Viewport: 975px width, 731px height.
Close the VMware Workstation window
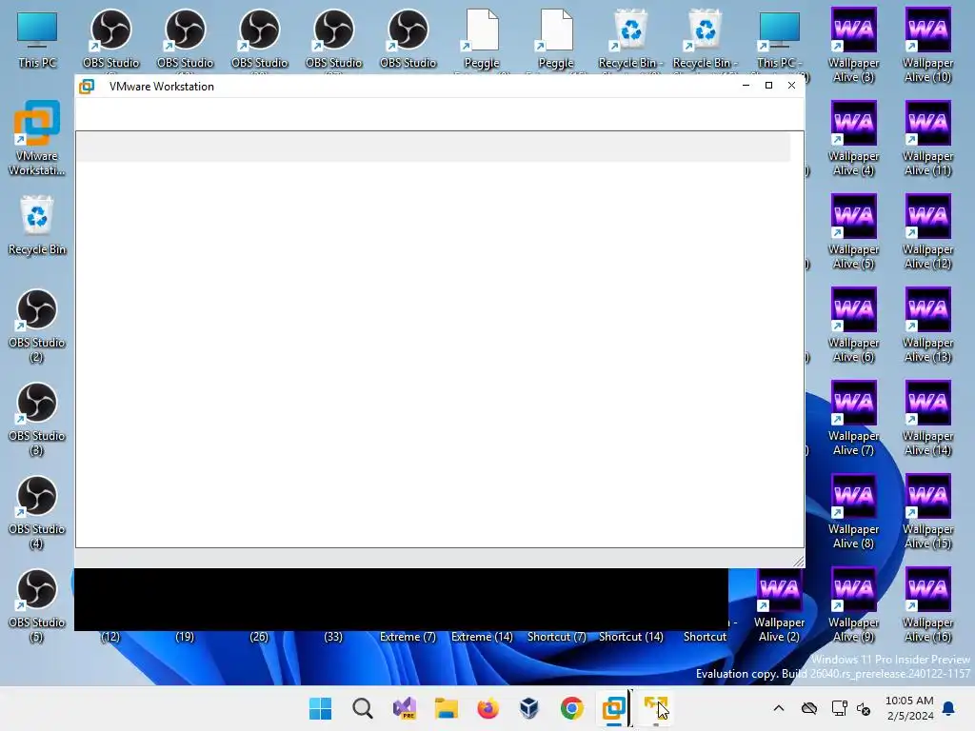click(x=791, y=85)
